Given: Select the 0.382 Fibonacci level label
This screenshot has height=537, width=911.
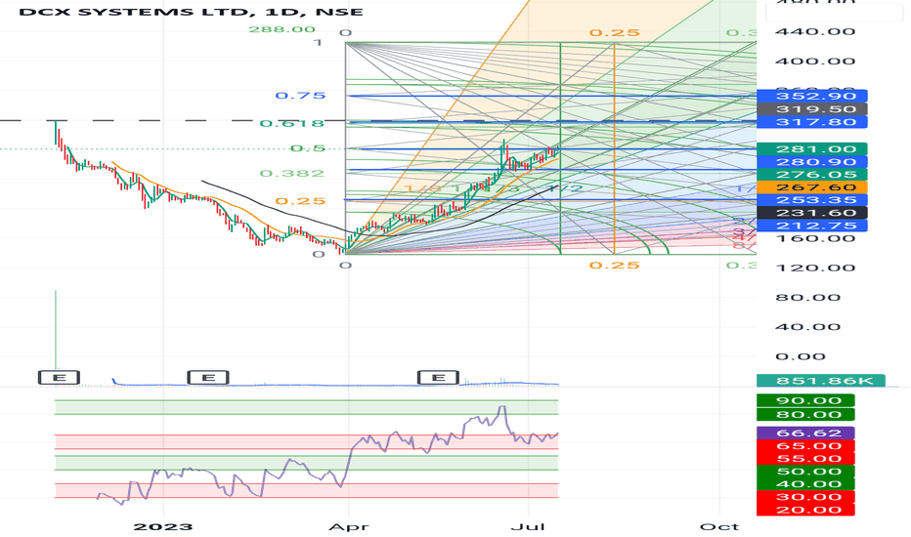Looking at the screenshot, I should point(292,173).
